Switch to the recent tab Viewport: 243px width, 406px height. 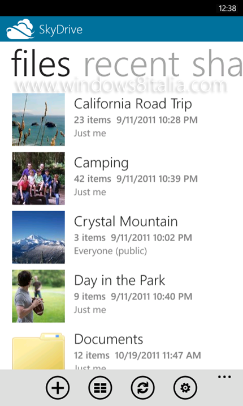tap(132, 64)
